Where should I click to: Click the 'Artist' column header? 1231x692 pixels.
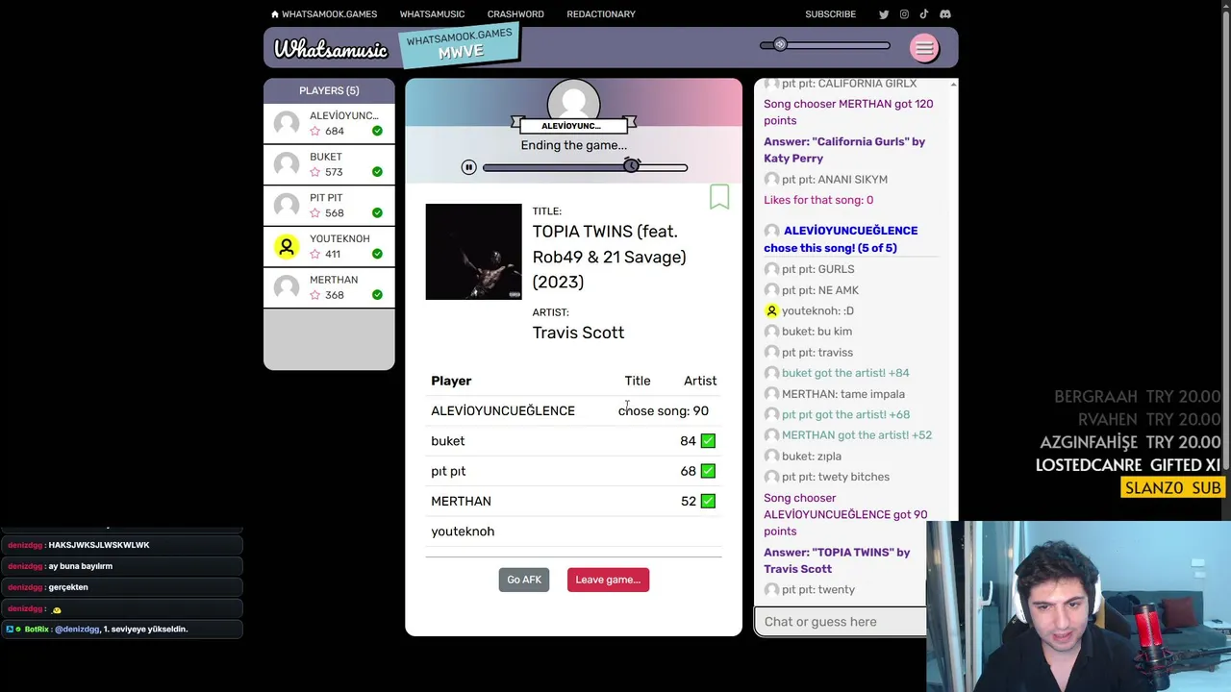(x=700, y=381)
